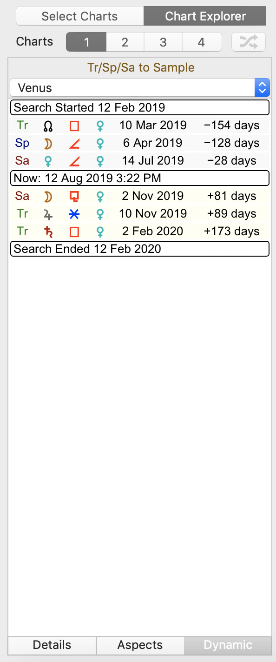
Task: Click the Details button at bottom
Action: click(x=52, y=645)
